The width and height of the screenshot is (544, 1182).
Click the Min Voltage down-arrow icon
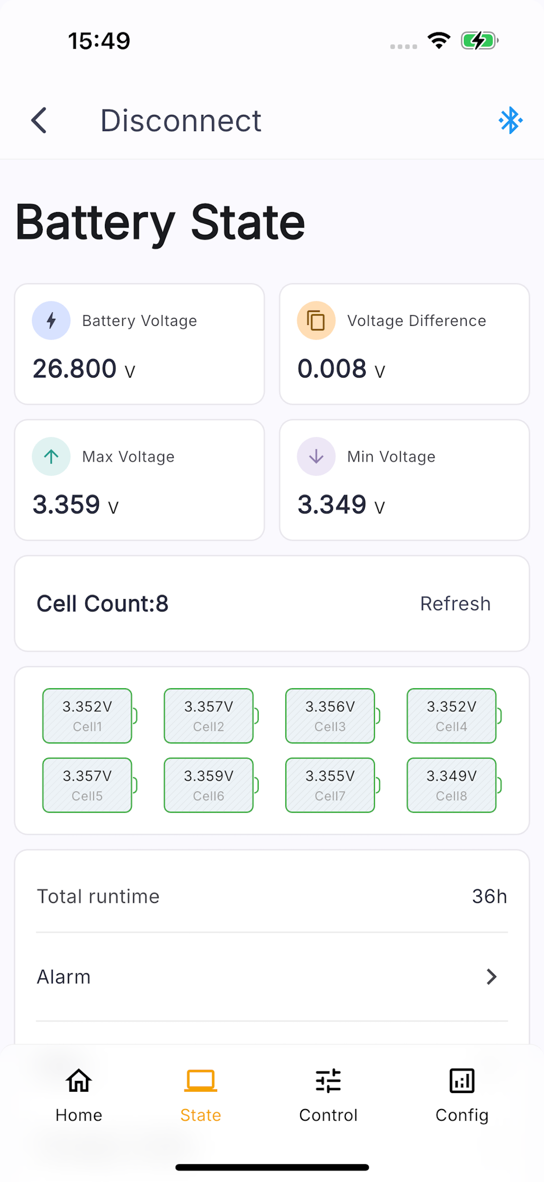coord(316,456)
